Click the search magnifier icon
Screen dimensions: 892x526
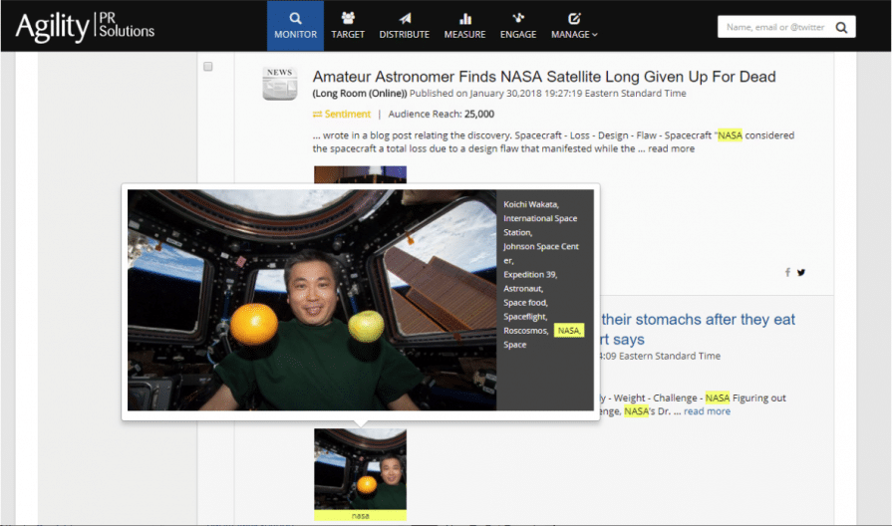tap(841, 27)
